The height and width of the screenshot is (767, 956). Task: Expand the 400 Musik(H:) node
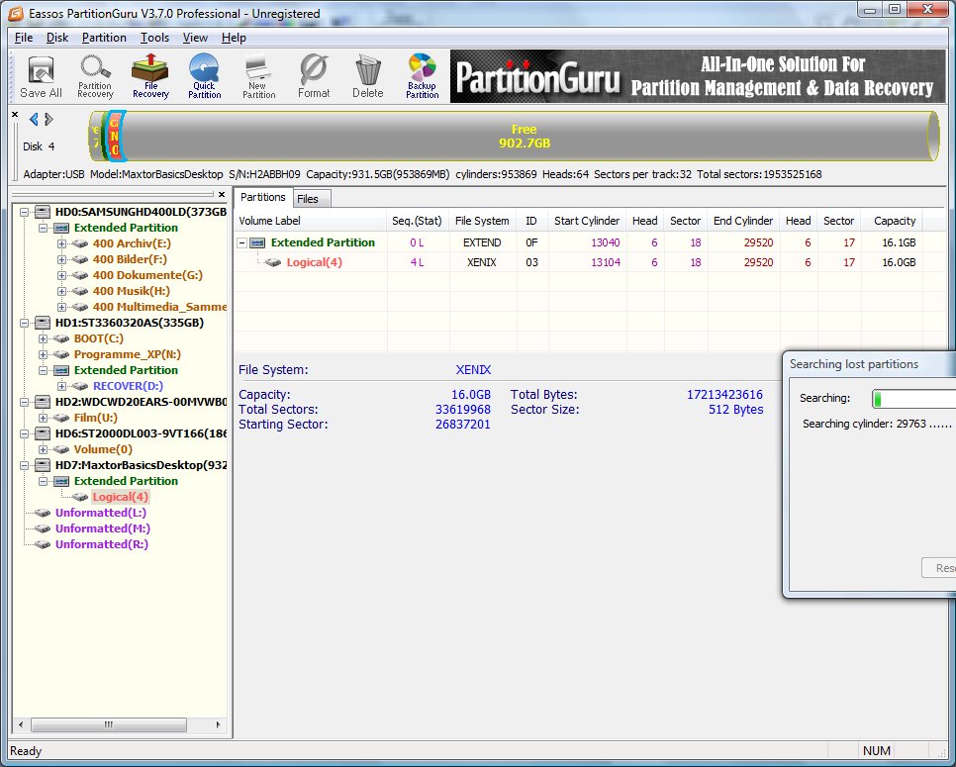coord(61,291)
